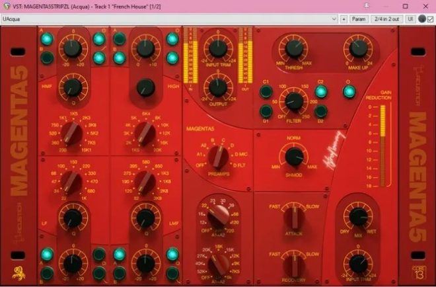
Task: Toggle compressor D2 button
Action: [321, 111]
